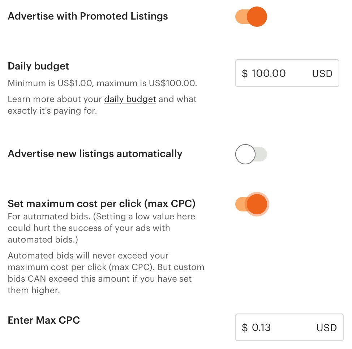Click the Set maximum cost per click heading

(102, 204)
